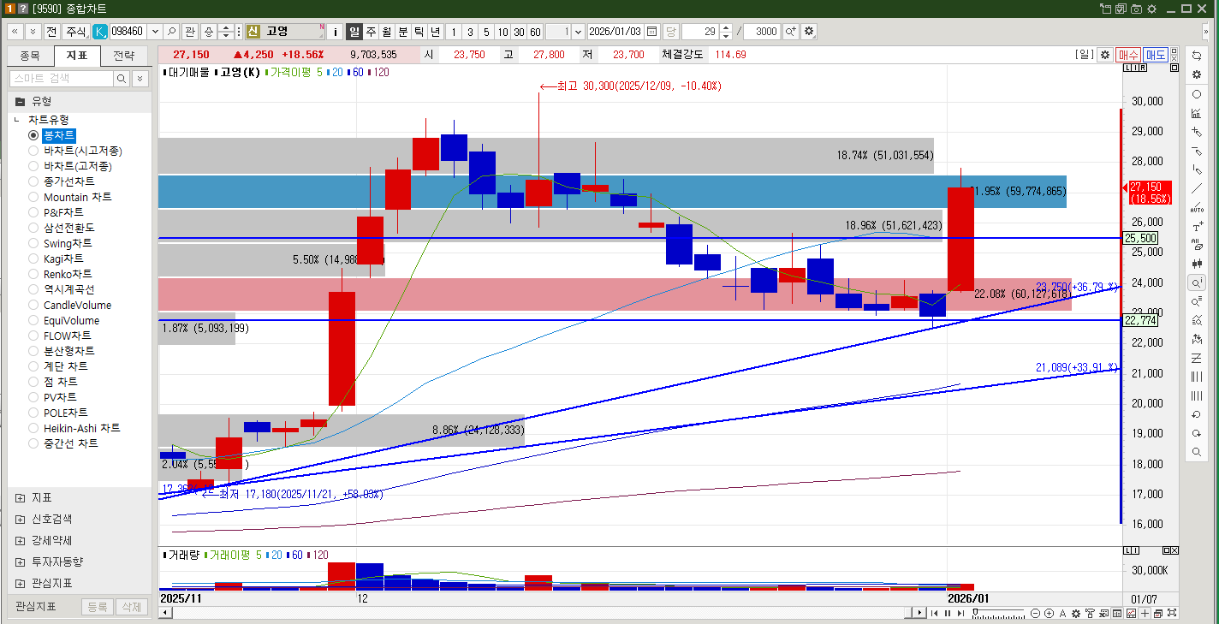The height and width of the screenshot is (624, 1219).
Task: Select Renko차트 radio option
Action: click(33, 274)
